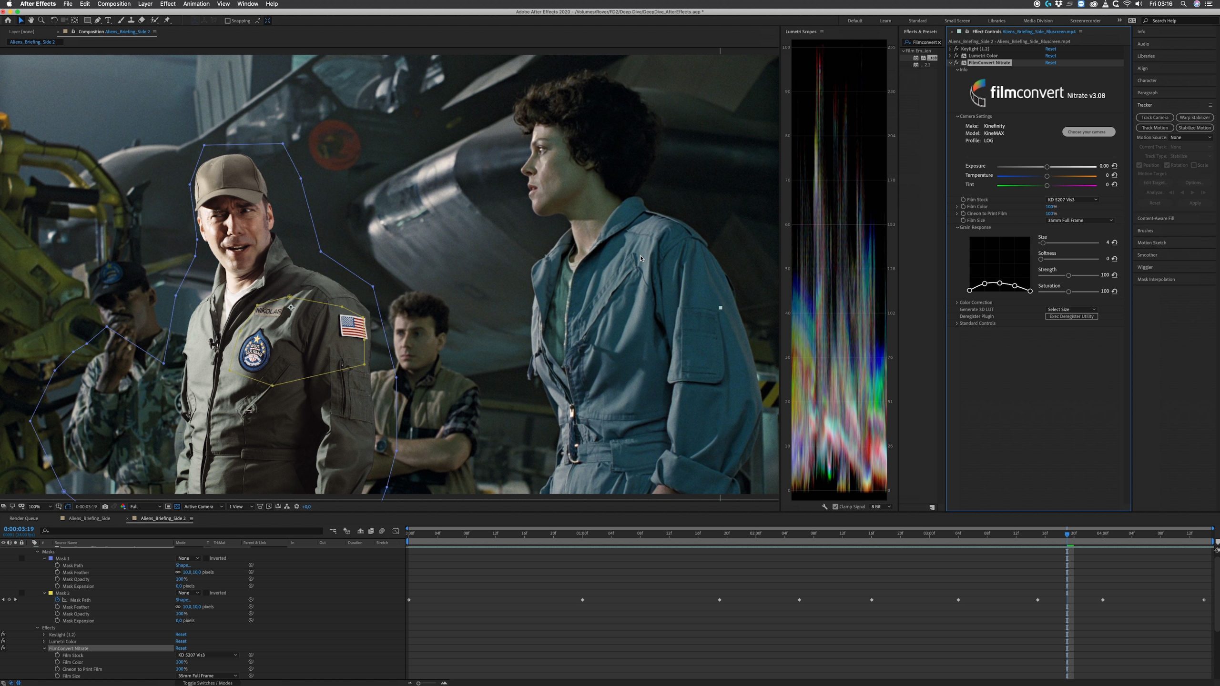The image size is (1220, 686).
Task: Select the Pen tool
Action: (98, 20)
